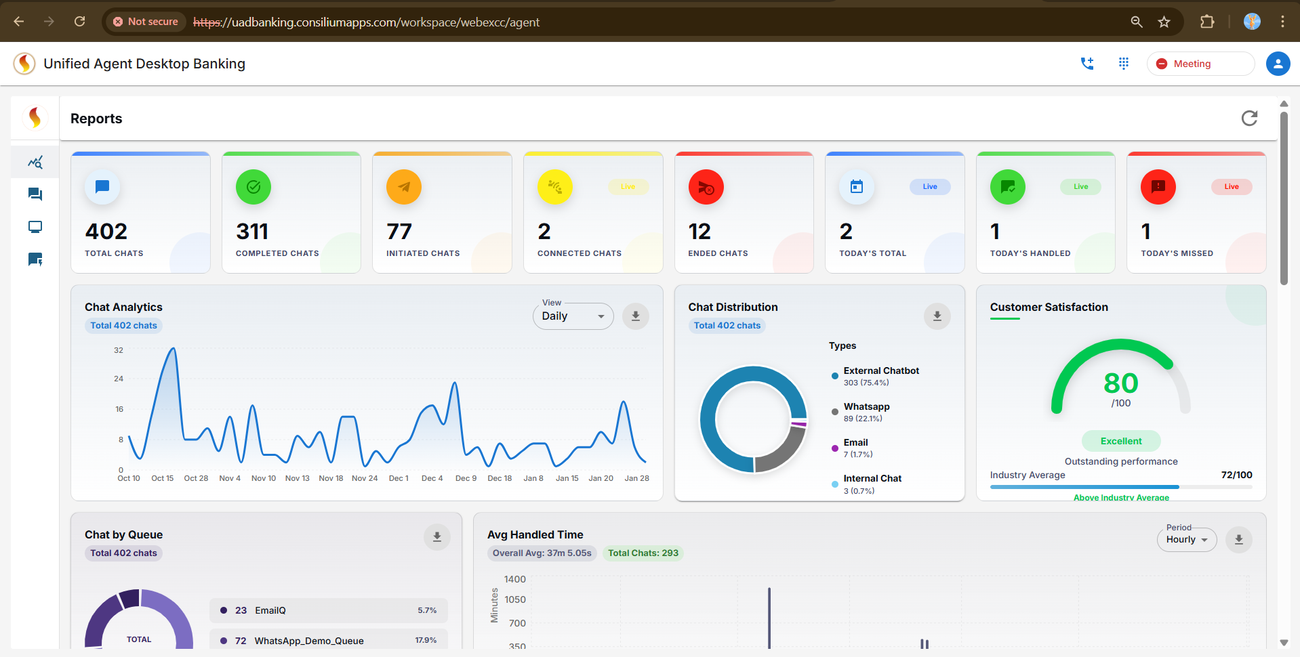Open the dial pad grid icon
Image resolution: width=1300 pixels, height=657 pixels.
pyautogui.click(x=1123, y=64)
